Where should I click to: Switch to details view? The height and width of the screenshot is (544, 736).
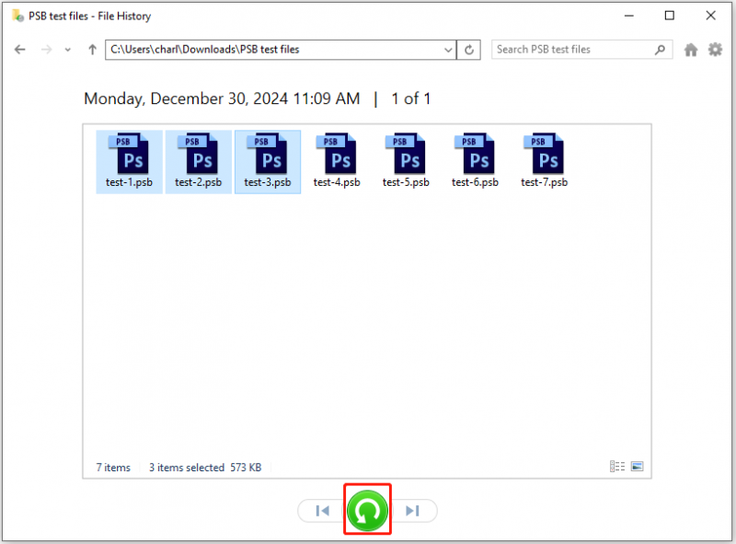617,466
